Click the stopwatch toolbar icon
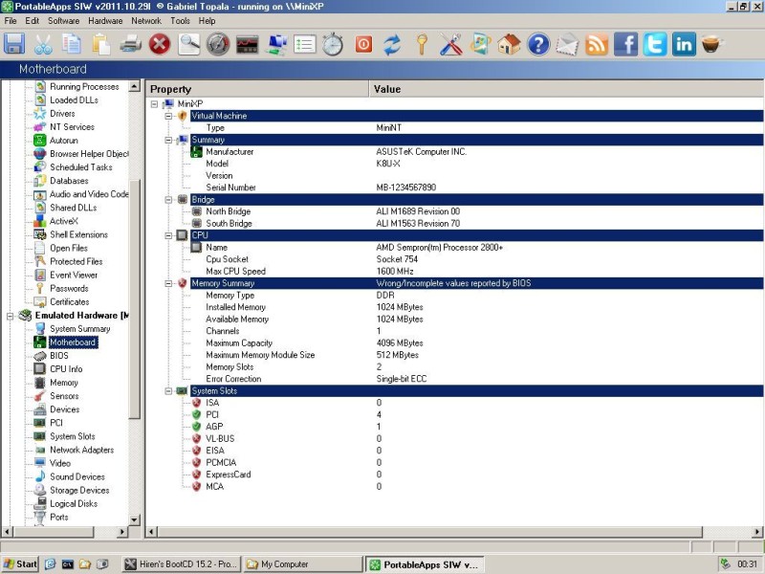Screen dimensions: 765x574 point(333,44)
